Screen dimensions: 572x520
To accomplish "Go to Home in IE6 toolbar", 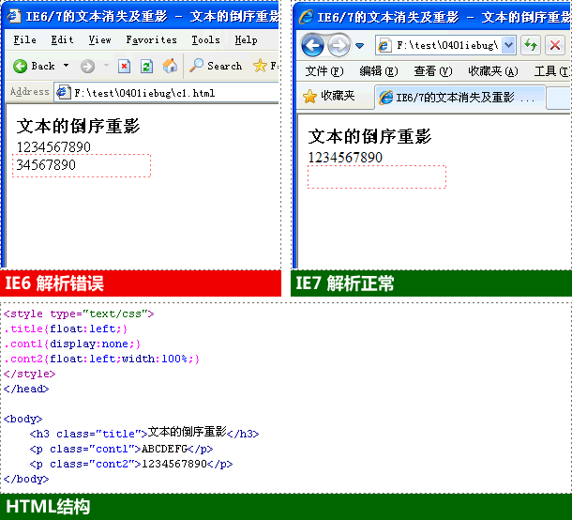I will [170, 66].
